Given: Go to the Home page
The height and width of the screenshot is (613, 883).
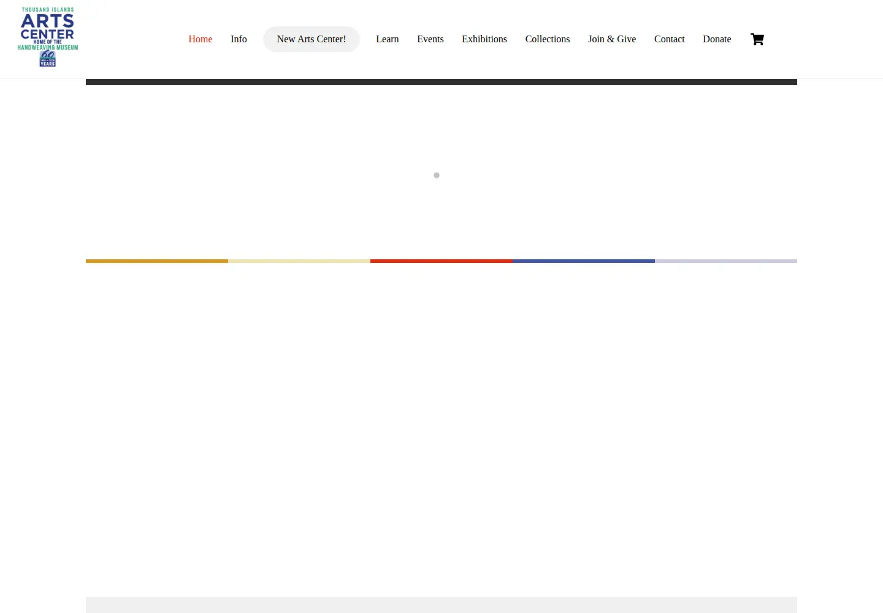Looking at the screenshot, I should [x=201, y=39].
